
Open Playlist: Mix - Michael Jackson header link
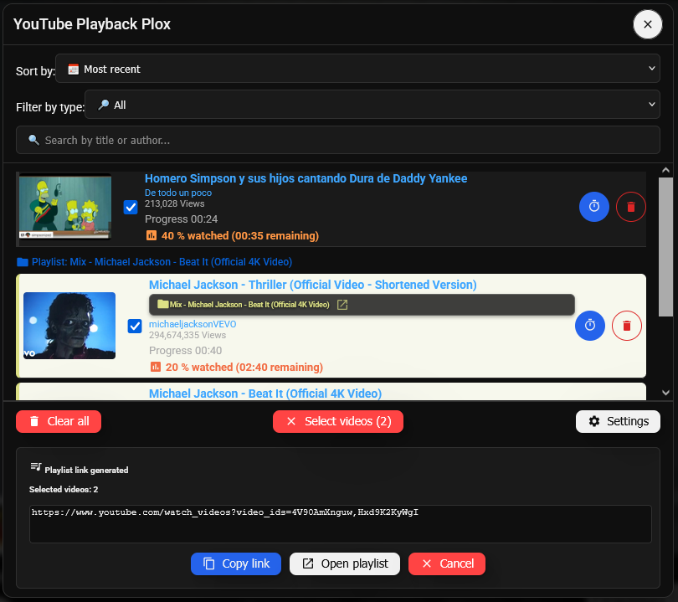click(162, 262)
